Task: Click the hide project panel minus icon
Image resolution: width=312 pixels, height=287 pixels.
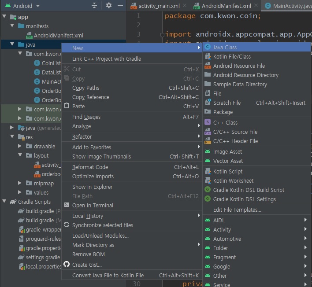Action: click(x=120, y=5)
